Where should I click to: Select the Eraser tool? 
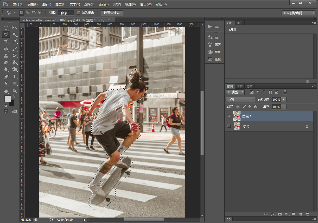(x=6, y=62)
